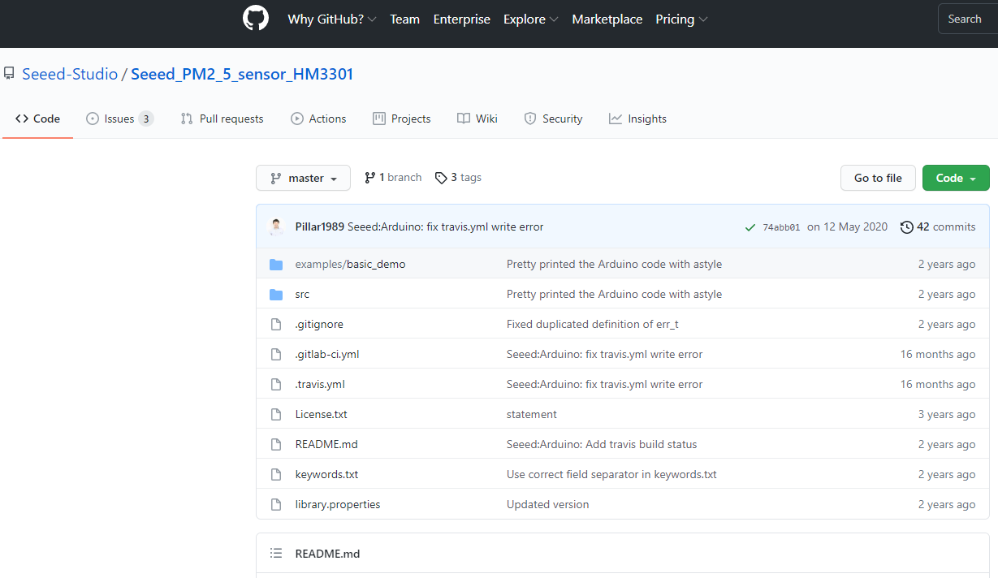This screenshot has height=578, width=998.
Task: Click the Pillar1989 avatar image
Action: [277, 226]
